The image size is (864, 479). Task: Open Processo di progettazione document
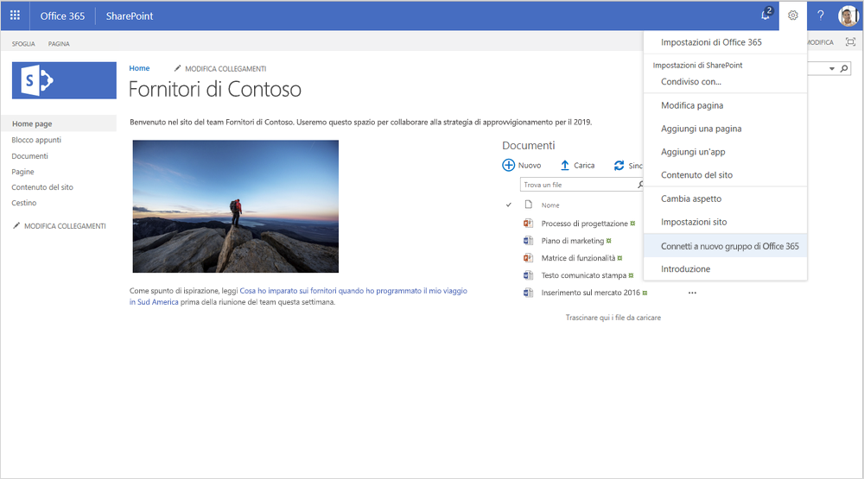[x=585, y=223]
